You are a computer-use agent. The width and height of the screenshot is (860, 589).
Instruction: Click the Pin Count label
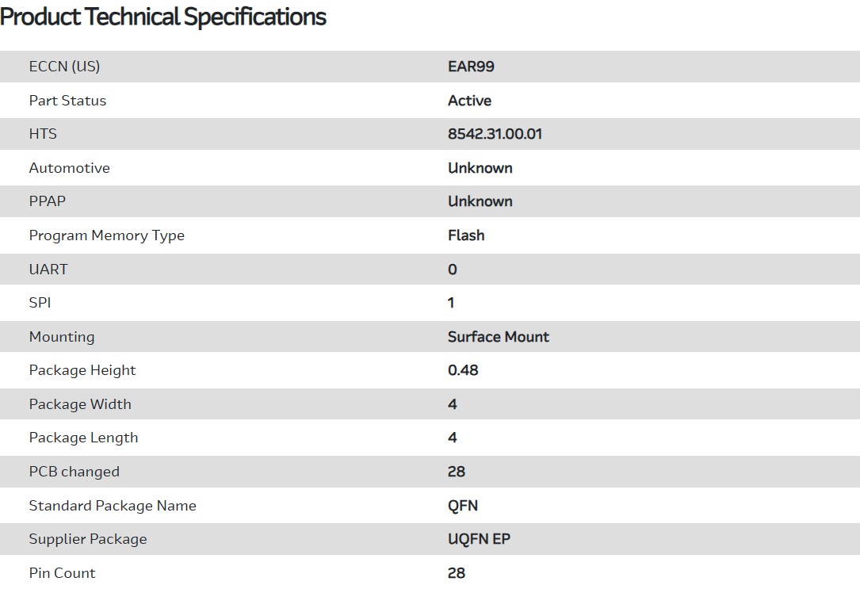[x=62, y=573]
